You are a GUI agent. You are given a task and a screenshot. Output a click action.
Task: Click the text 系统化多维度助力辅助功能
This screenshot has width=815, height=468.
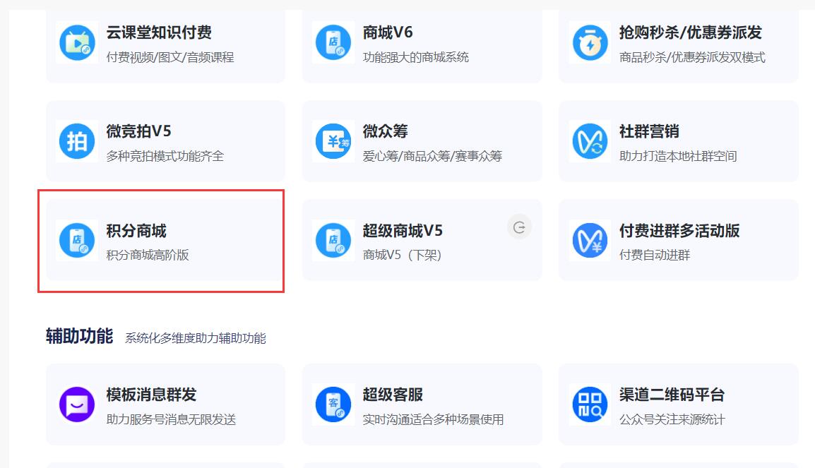[x=196, y=338]
